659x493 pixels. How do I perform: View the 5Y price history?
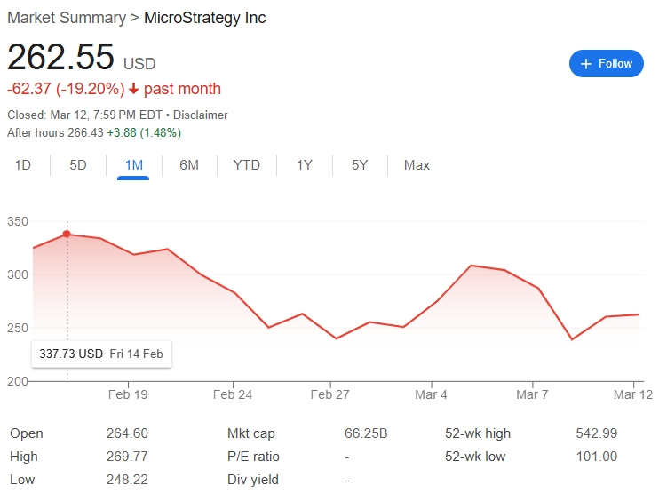(360, 165)
